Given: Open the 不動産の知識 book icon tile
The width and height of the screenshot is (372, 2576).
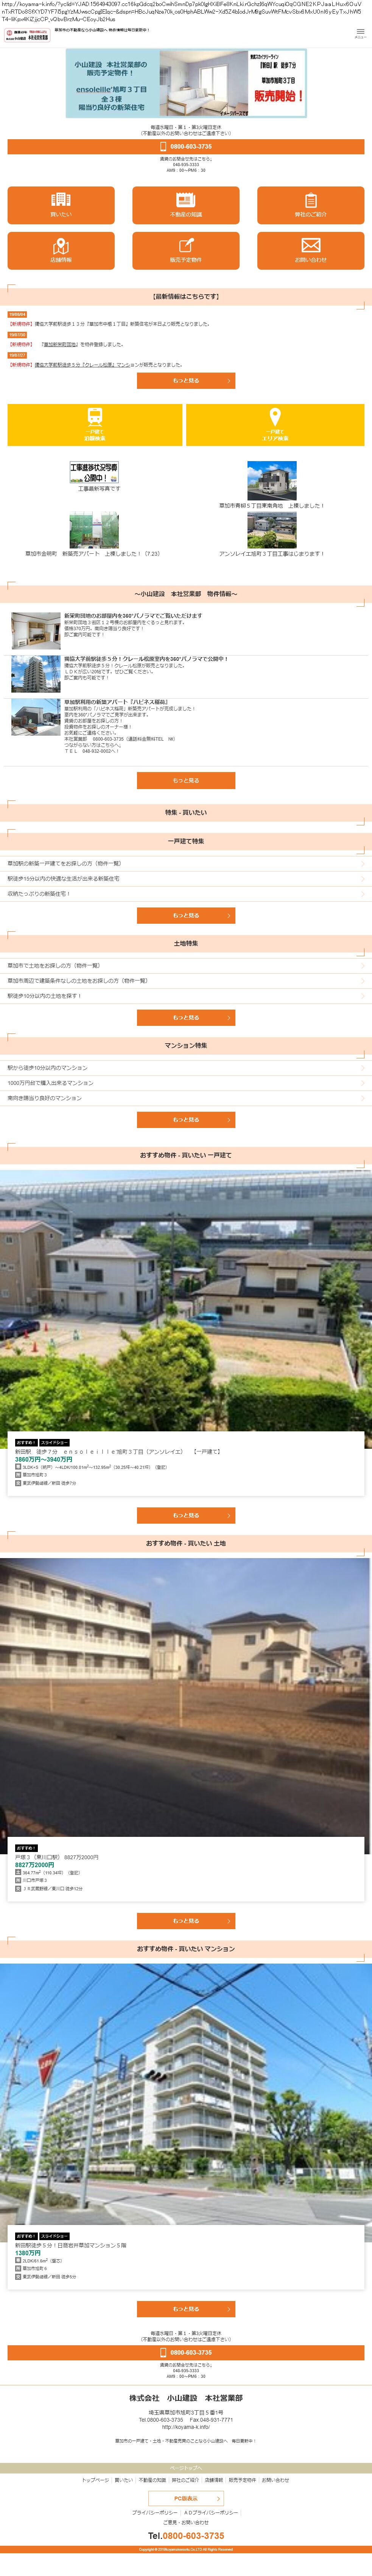Looking at the screenshot, I should [x=186, y=205].
